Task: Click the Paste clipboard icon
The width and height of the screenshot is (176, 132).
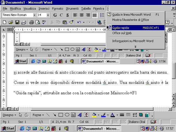Action: [65, 22]
